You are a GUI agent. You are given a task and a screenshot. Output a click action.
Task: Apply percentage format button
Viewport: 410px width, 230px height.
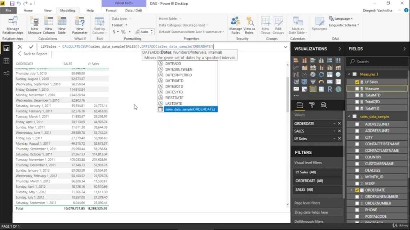click(123, 32)
